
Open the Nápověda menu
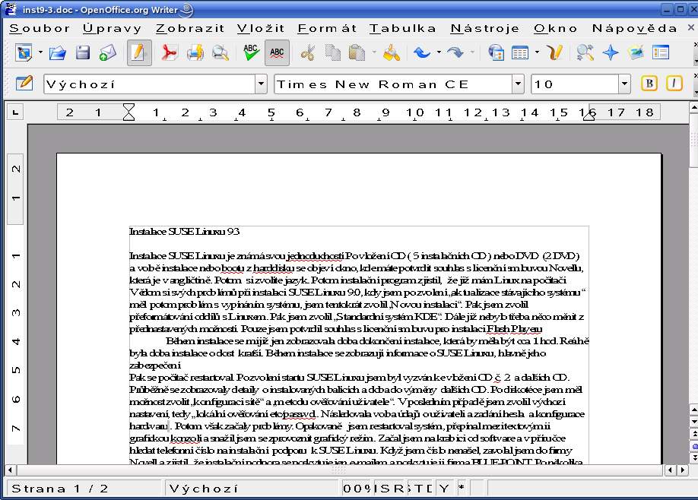click(x=634, y=28)
